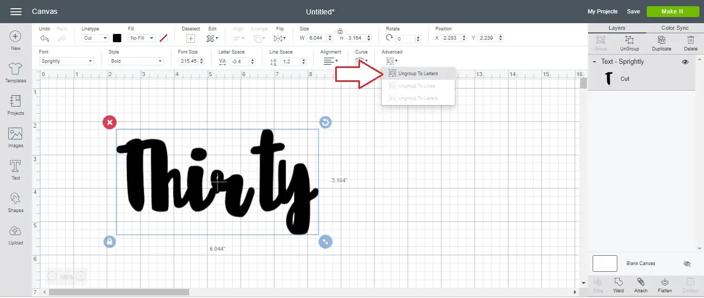Screen dimensions: 704x298
Task: Open the Font dropdown showing Sprightly
Action: click(67, 61)
